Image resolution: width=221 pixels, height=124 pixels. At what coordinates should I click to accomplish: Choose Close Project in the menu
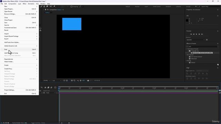pos(19,20)
